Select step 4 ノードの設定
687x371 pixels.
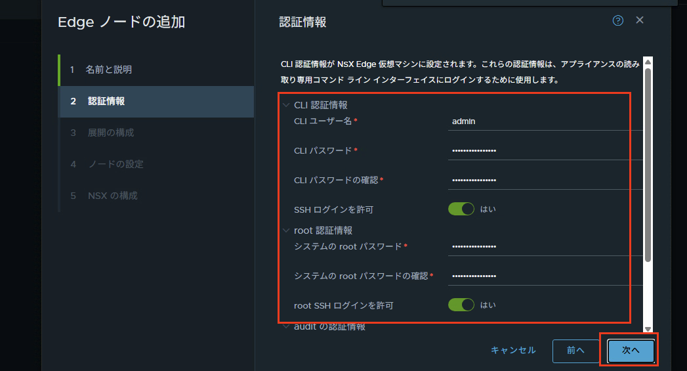[x=156, y=164]
